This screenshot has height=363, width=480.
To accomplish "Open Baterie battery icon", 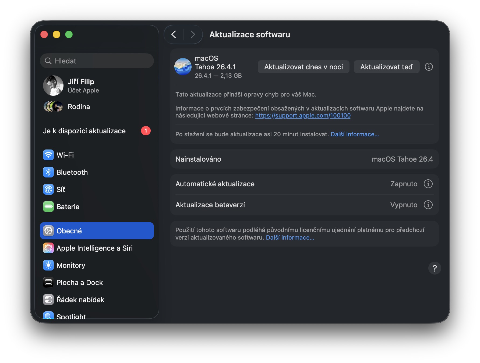I will pyautogui.click(x=48, y=207).
